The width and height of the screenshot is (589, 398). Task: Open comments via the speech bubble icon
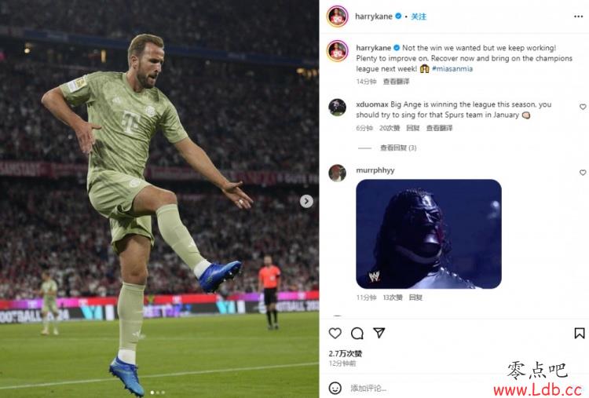click(357, 333)
